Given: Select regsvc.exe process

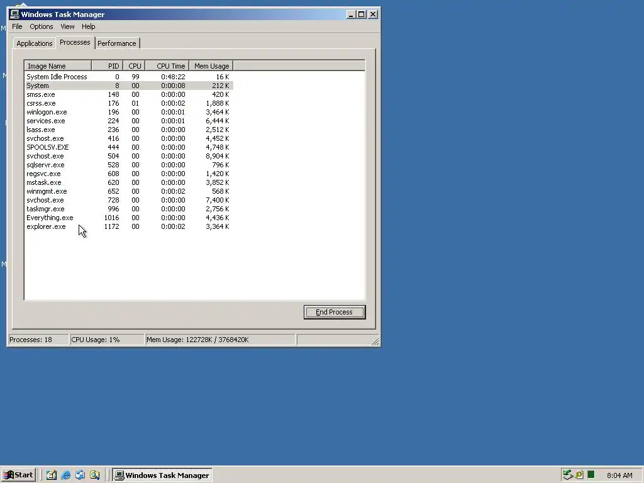Looking at the screenshot, I should pyautogui.click(x=129, y=174).
